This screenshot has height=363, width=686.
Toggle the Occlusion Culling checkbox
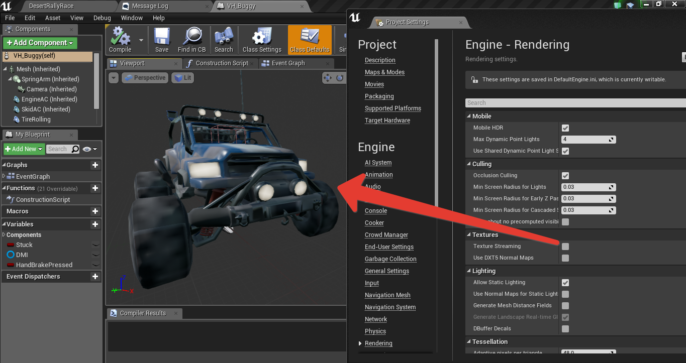[x=565, y=176]
